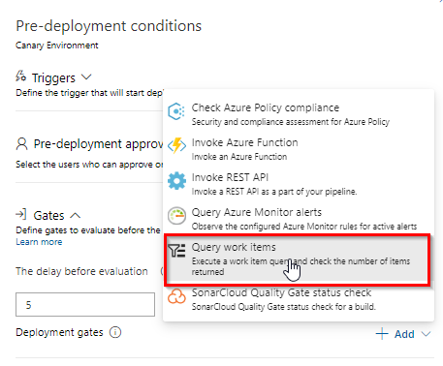
Task: Collapse the Gates section chevron
Action: pos(75,215)
